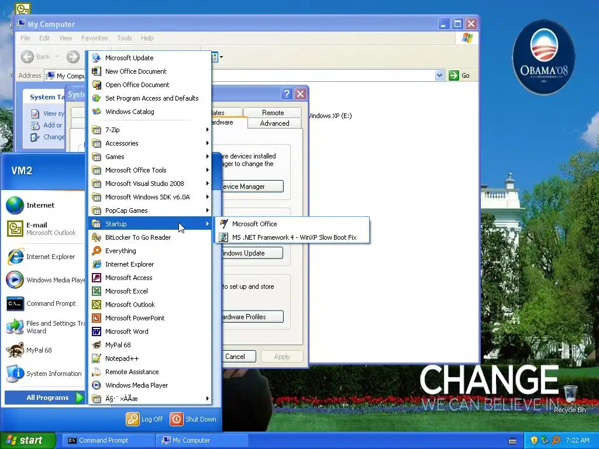Viewport: 599px width, 449px height.
Task: Open the Views dropdown in My Computer toolbar
Action: [x=221, y=57]
